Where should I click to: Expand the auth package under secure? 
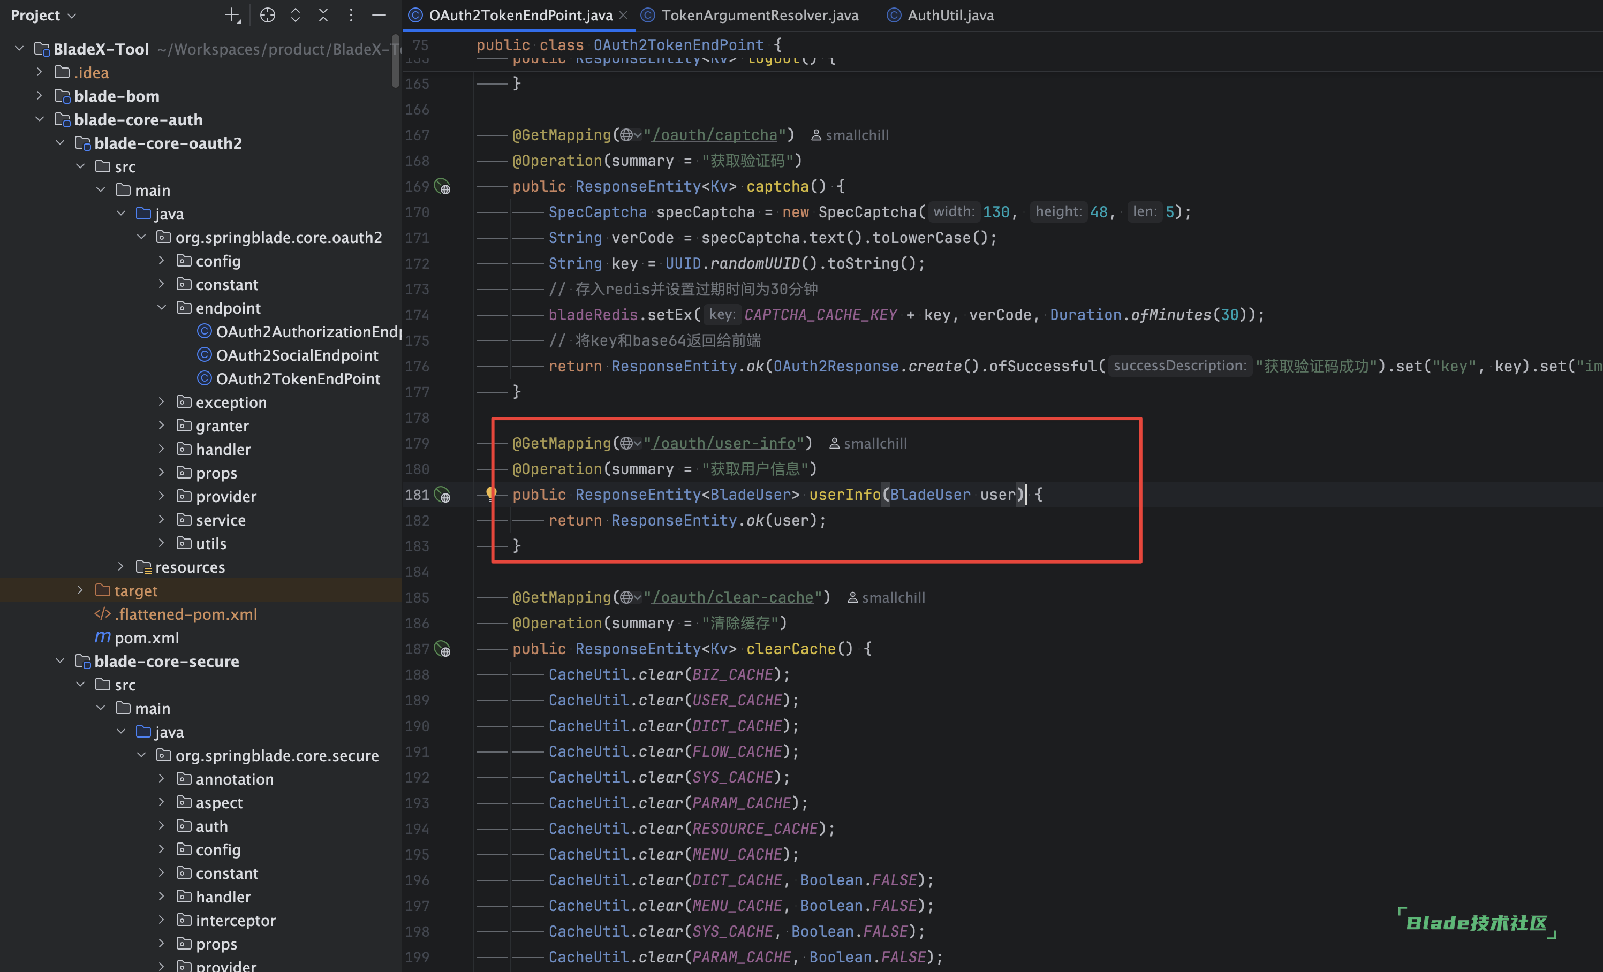[x=161, y=826]
